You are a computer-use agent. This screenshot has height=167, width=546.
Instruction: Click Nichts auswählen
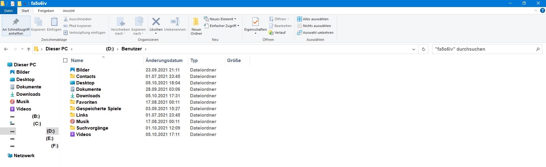314,26
